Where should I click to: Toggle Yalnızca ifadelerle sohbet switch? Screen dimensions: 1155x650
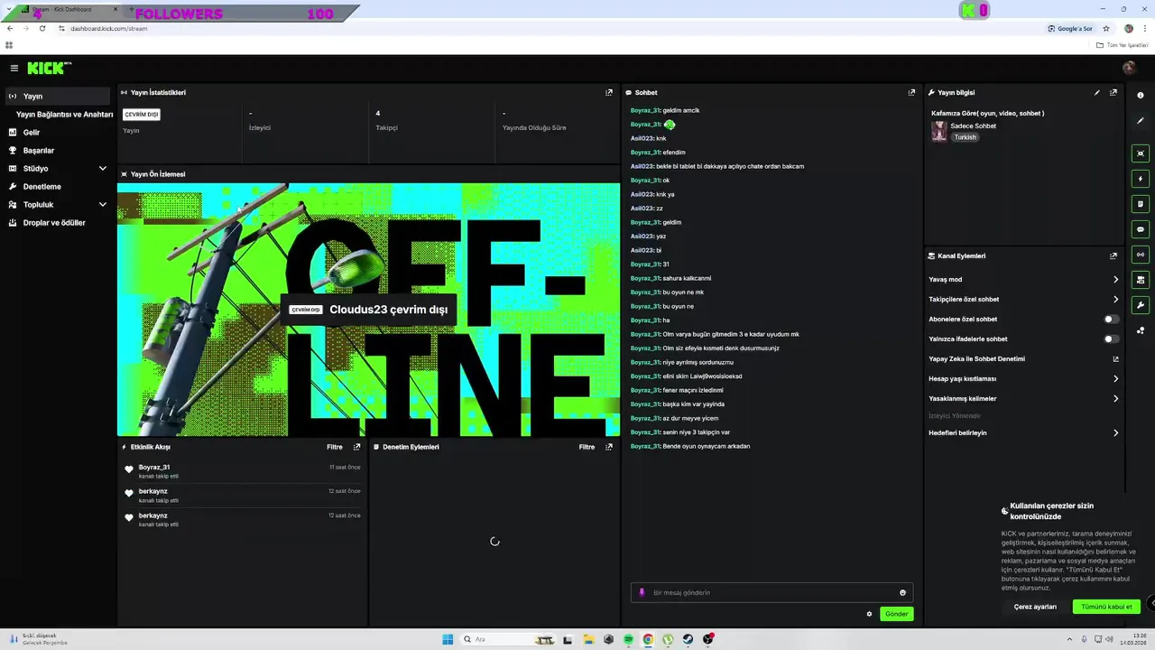[1112, 339]
